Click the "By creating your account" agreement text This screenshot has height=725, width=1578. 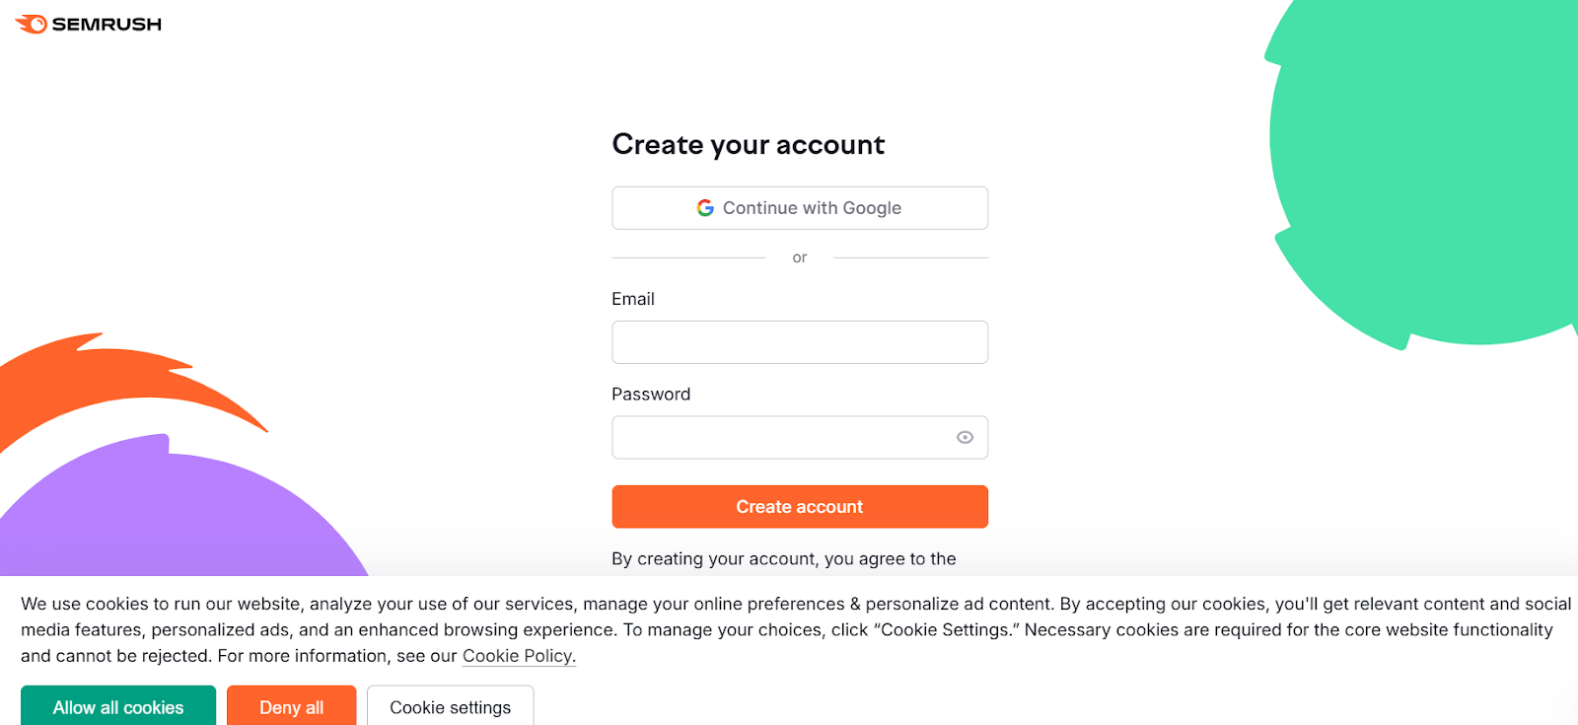[x=783, y=559]
